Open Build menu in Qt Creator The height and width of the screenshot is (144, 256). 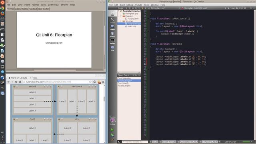(122, 5)
